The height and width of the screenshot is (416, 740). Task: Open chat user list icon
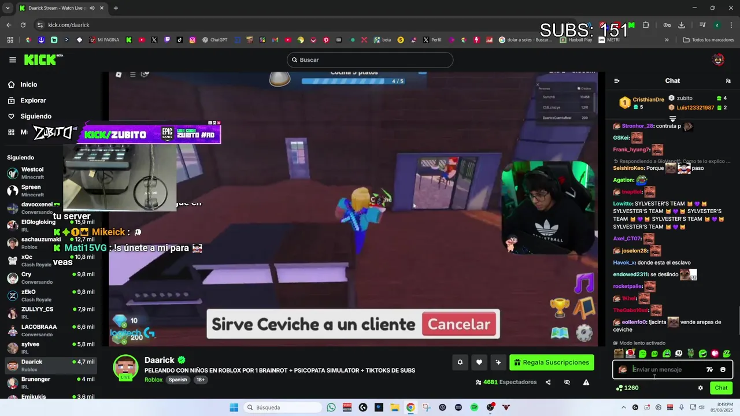728,81
